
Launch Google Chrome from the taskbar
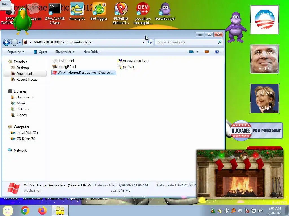(x=25, y=210)
